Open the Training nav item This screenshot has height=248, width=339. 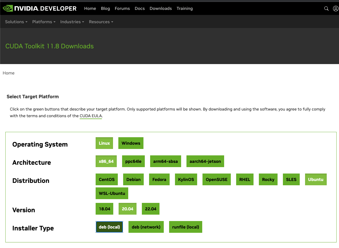pos(185,9)
